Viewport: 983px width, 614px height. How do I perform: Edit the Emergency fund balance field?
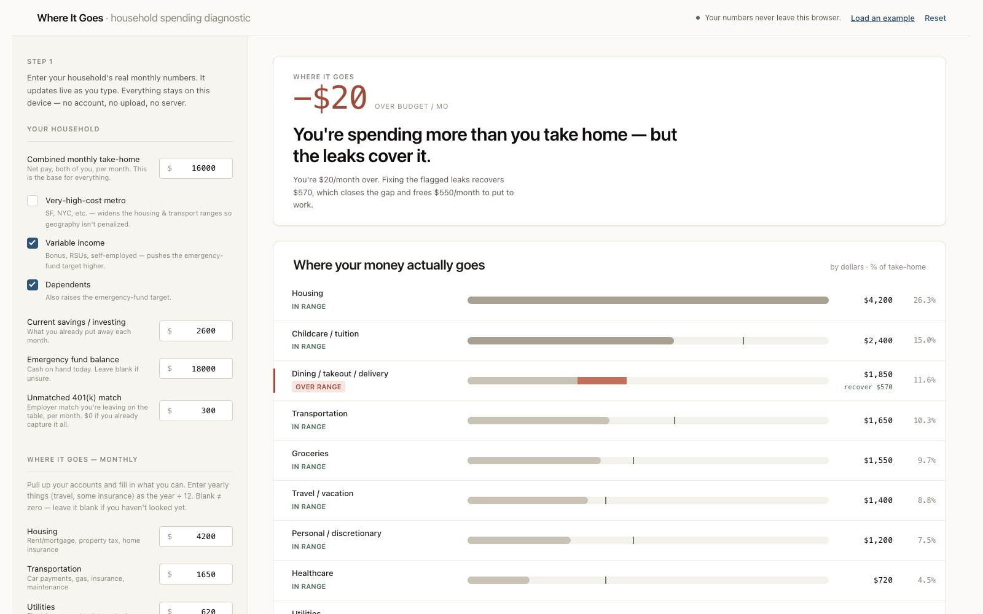click(196, 368)
